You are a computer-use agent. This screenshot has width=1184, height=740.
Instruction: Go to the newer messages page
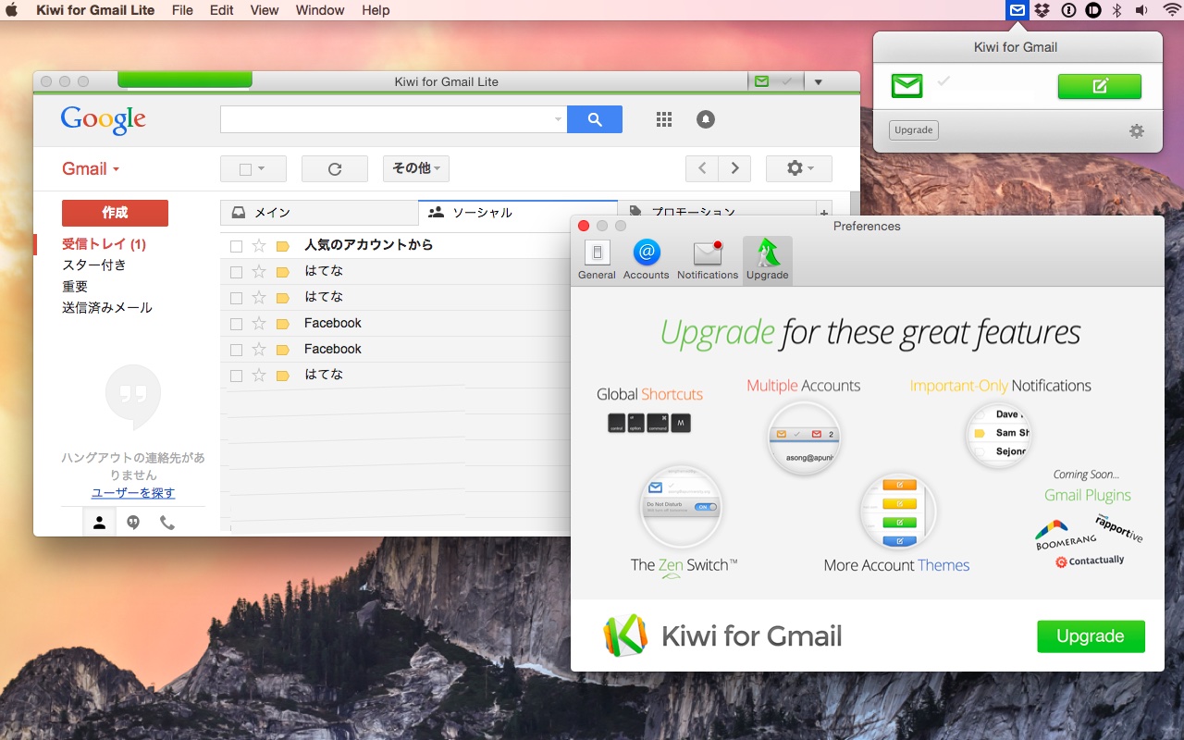pos(702,168)
